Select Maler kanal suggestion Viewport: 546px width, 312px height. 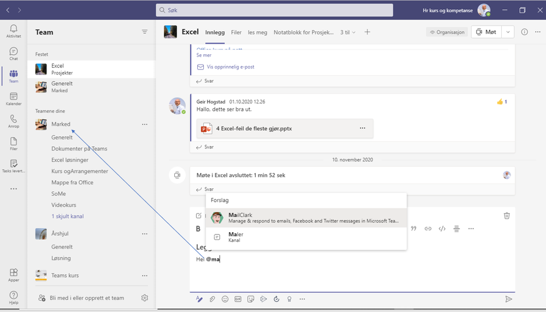306,237
